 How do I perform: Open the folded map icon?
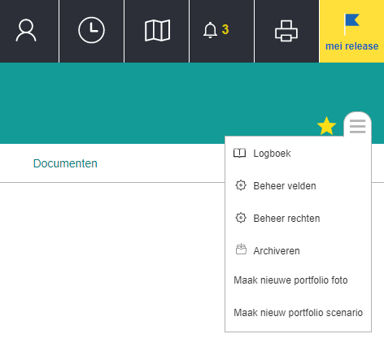tap(157, 30)
